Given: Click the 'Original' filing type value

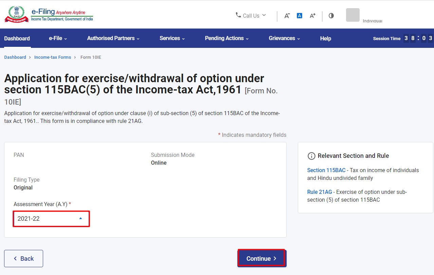Looking at the screenshot, I should tap(23, 187).
